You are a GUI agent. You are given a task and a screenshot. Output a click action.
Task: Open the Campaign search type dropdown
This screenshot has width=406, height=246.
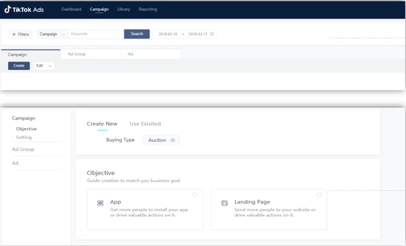click(52, 34)
